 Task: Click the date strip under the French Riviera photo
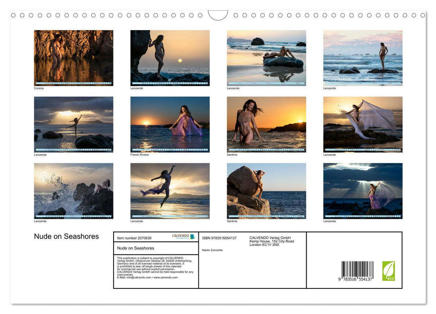coord(170,150)
